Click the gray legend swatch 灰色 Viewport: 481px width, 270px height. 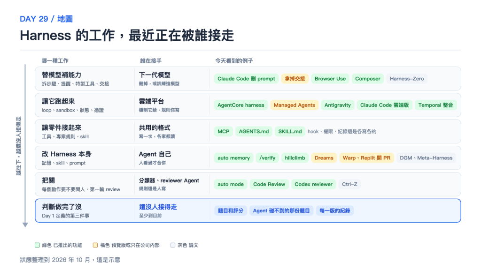pyautogui.click(x=173, y=245)
